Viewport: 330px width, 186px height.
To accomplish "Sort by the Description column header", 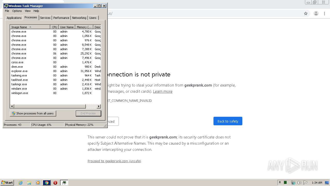I will coord(97,27).
